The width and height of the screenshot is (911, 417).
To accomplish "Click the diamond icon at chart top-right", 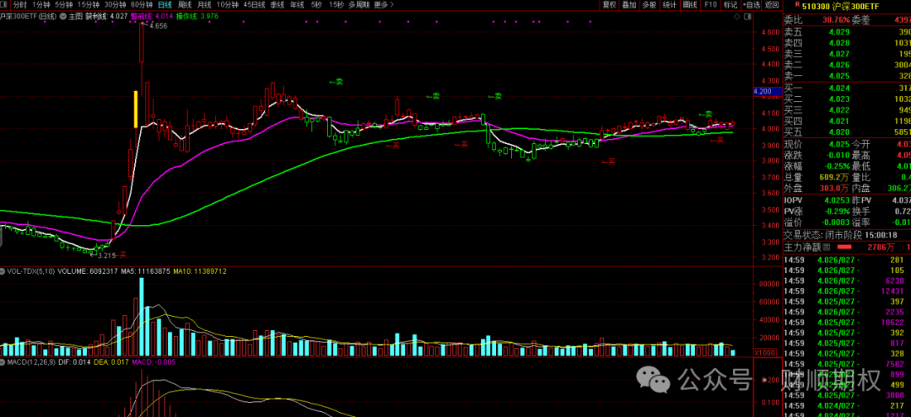I will coord(736,16).
